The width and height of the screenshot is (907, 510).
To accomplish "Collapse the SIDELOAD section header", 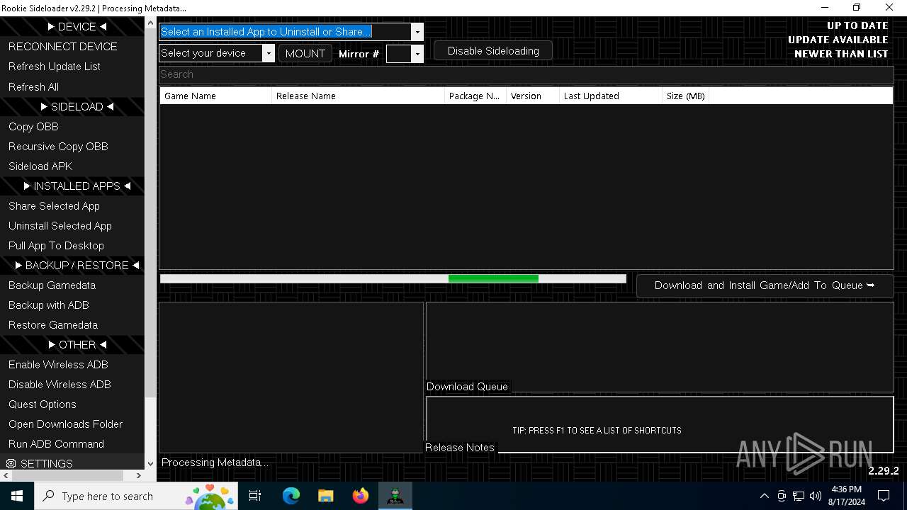I will point(77,106).
